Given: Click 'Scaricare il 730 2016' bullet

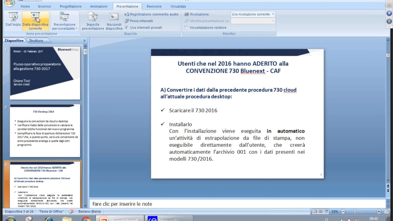Looking at the screenshot, I should [193, 110].
